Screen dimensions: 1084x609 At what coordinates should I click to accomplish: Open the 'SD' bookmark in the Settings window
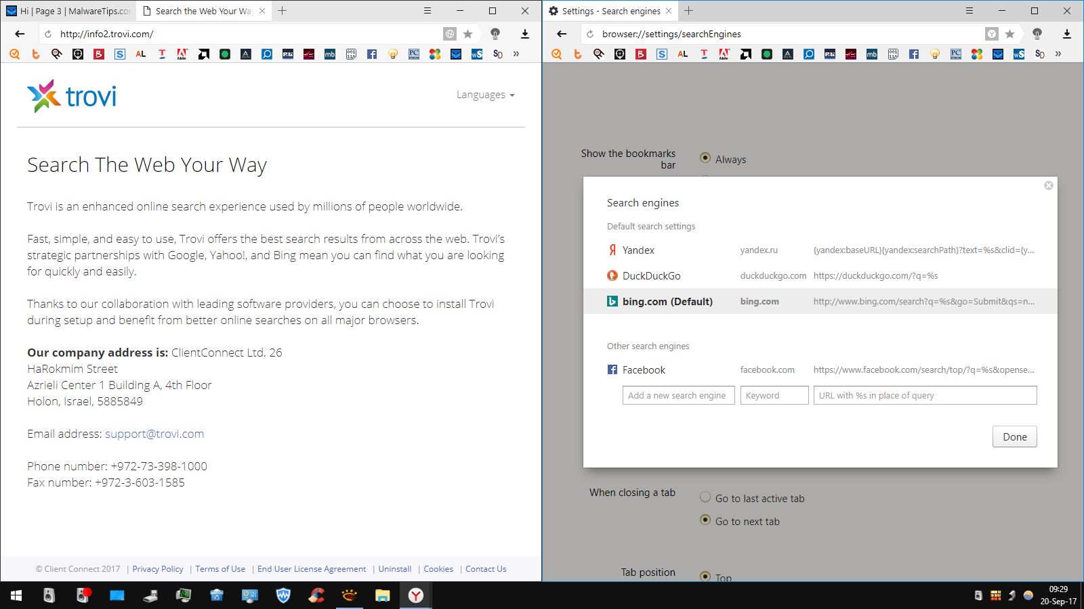[x=1040, y=54]
